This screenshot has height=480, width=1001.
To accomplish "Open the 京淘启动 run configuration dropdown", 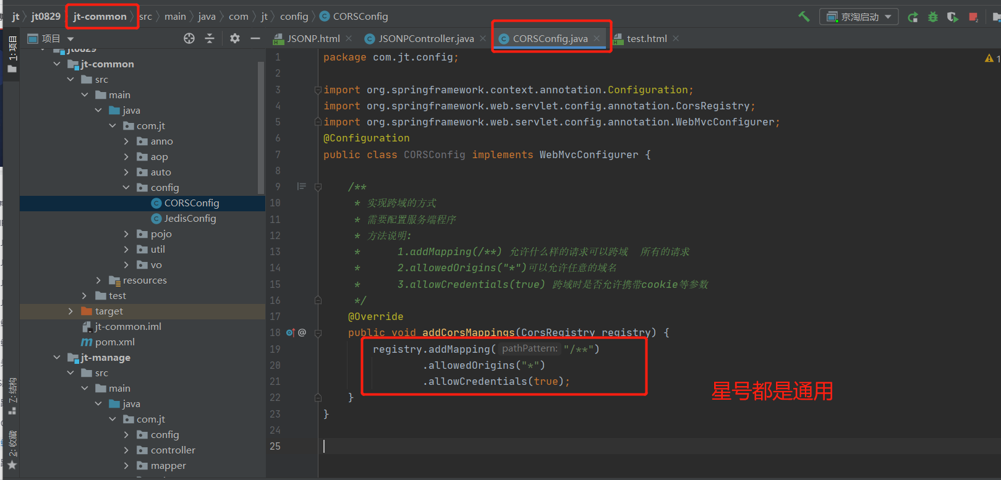I will pos(859,17).
